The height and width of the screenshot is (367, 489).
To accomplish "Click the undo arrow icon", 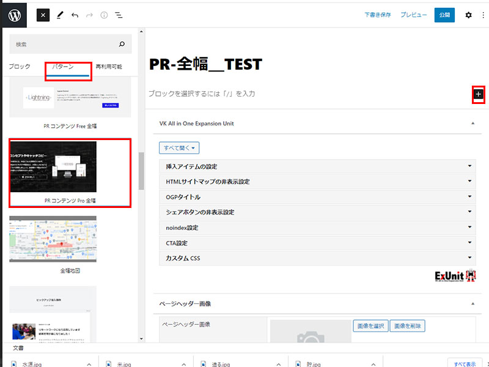I will 75,15.
